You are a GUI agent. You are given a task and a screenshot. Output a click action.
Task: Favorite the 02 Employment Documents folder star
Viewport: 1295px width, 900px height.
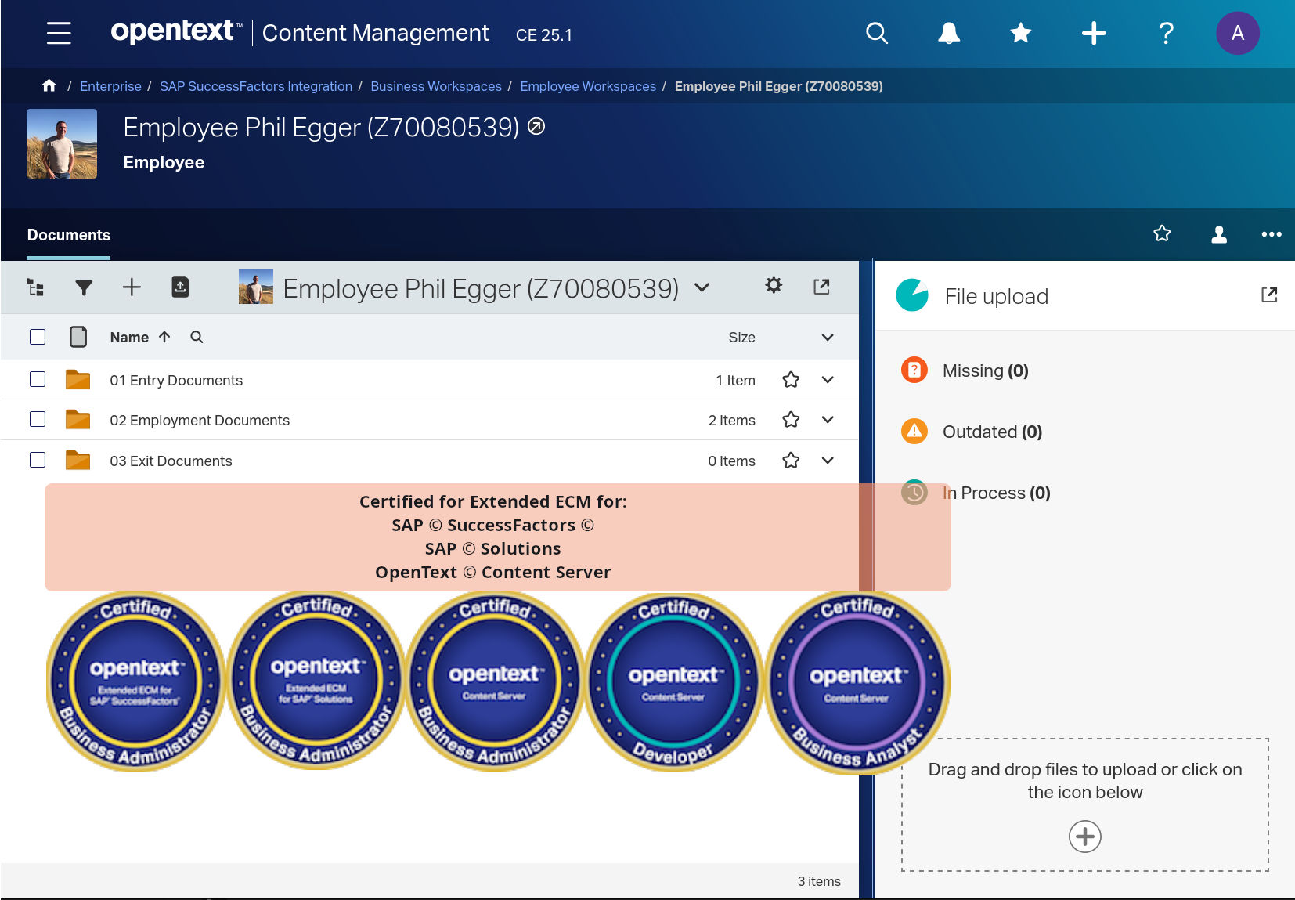791,419
